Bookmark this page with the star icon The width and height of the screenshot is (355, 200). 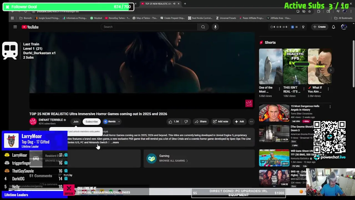pyautogui.click(x=310, y=11)
